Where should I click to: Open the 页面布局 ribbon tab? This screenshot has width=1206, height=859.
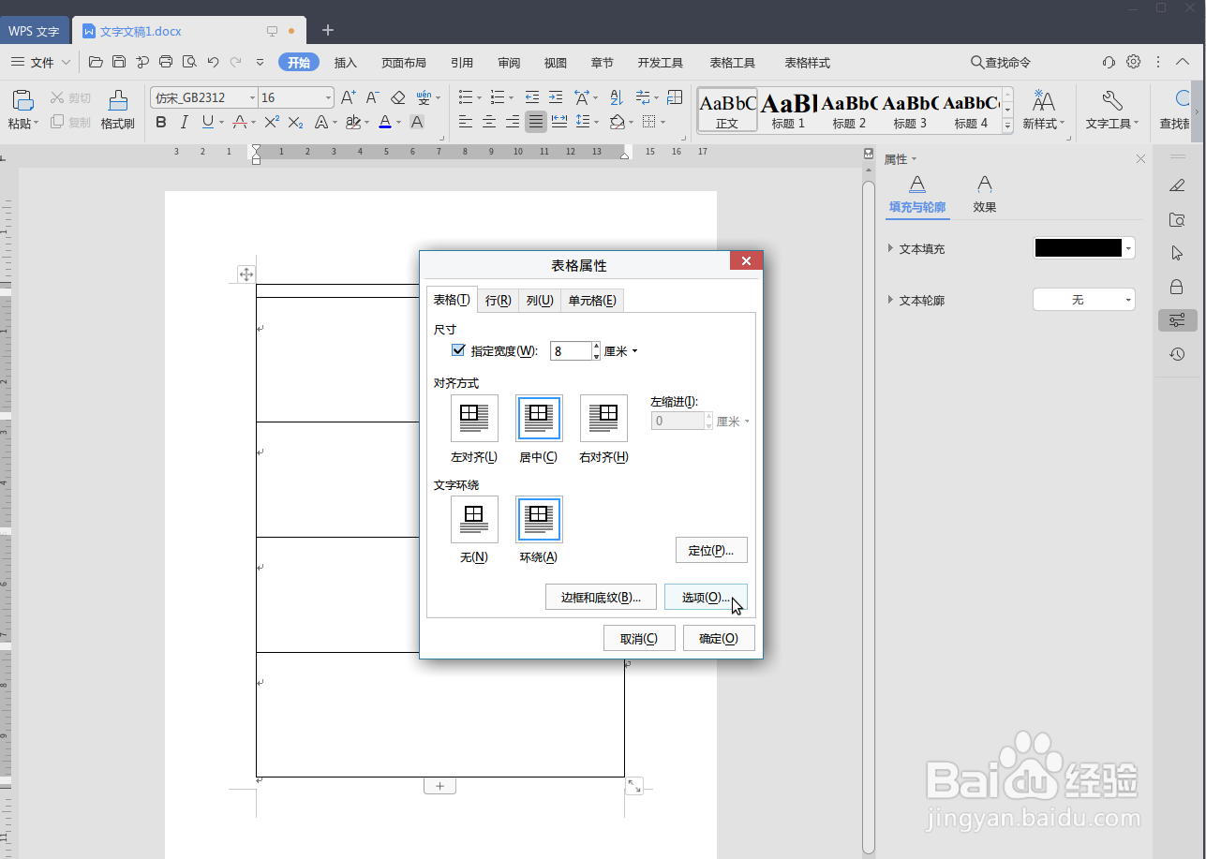click(x=404, y=63)
